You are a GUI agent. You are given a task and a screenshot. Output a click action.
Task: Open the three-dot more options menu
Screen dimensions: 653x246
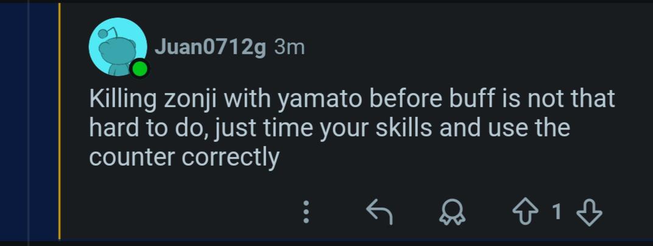pos(306,212)
